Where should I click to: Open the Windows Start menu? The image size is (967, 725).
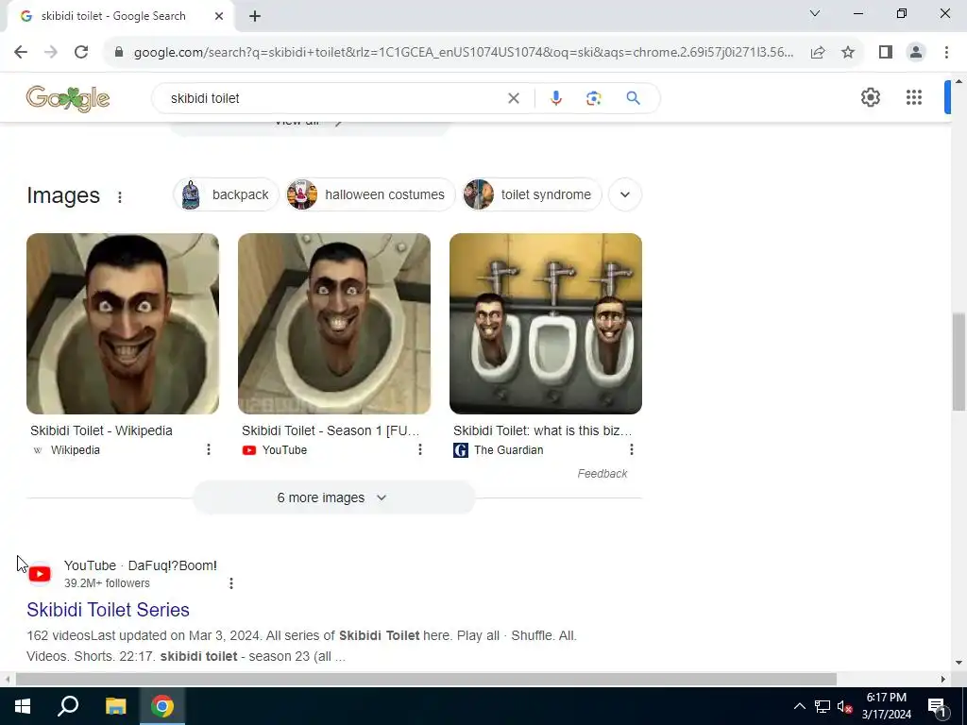coord(23,706)
